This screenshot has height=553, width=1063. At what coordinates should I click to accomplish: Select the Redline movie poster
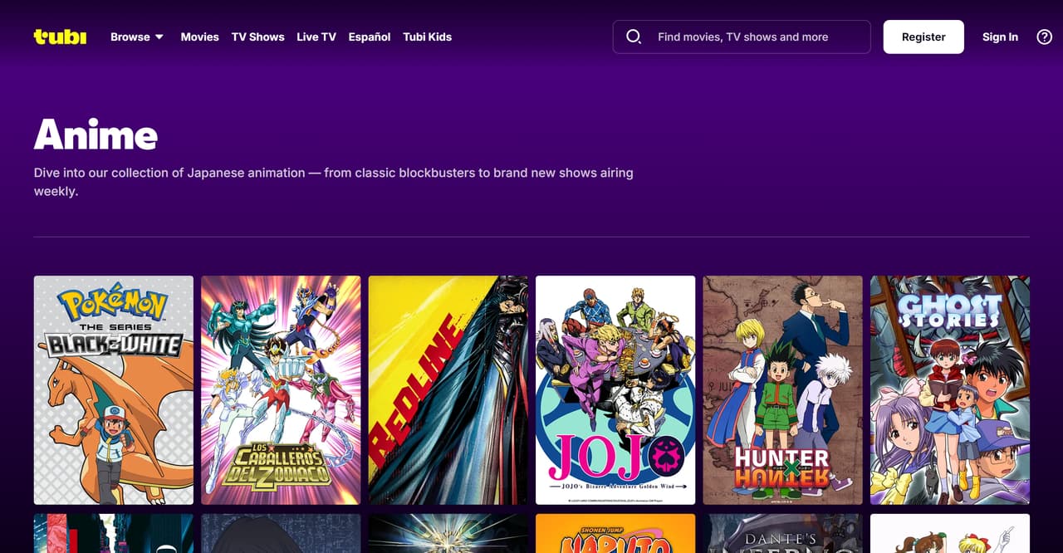pos(448,390)
